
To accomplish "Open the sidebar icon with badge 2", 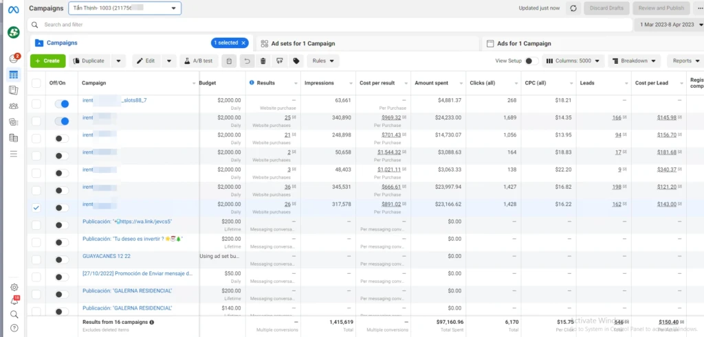I will [14, 58].
